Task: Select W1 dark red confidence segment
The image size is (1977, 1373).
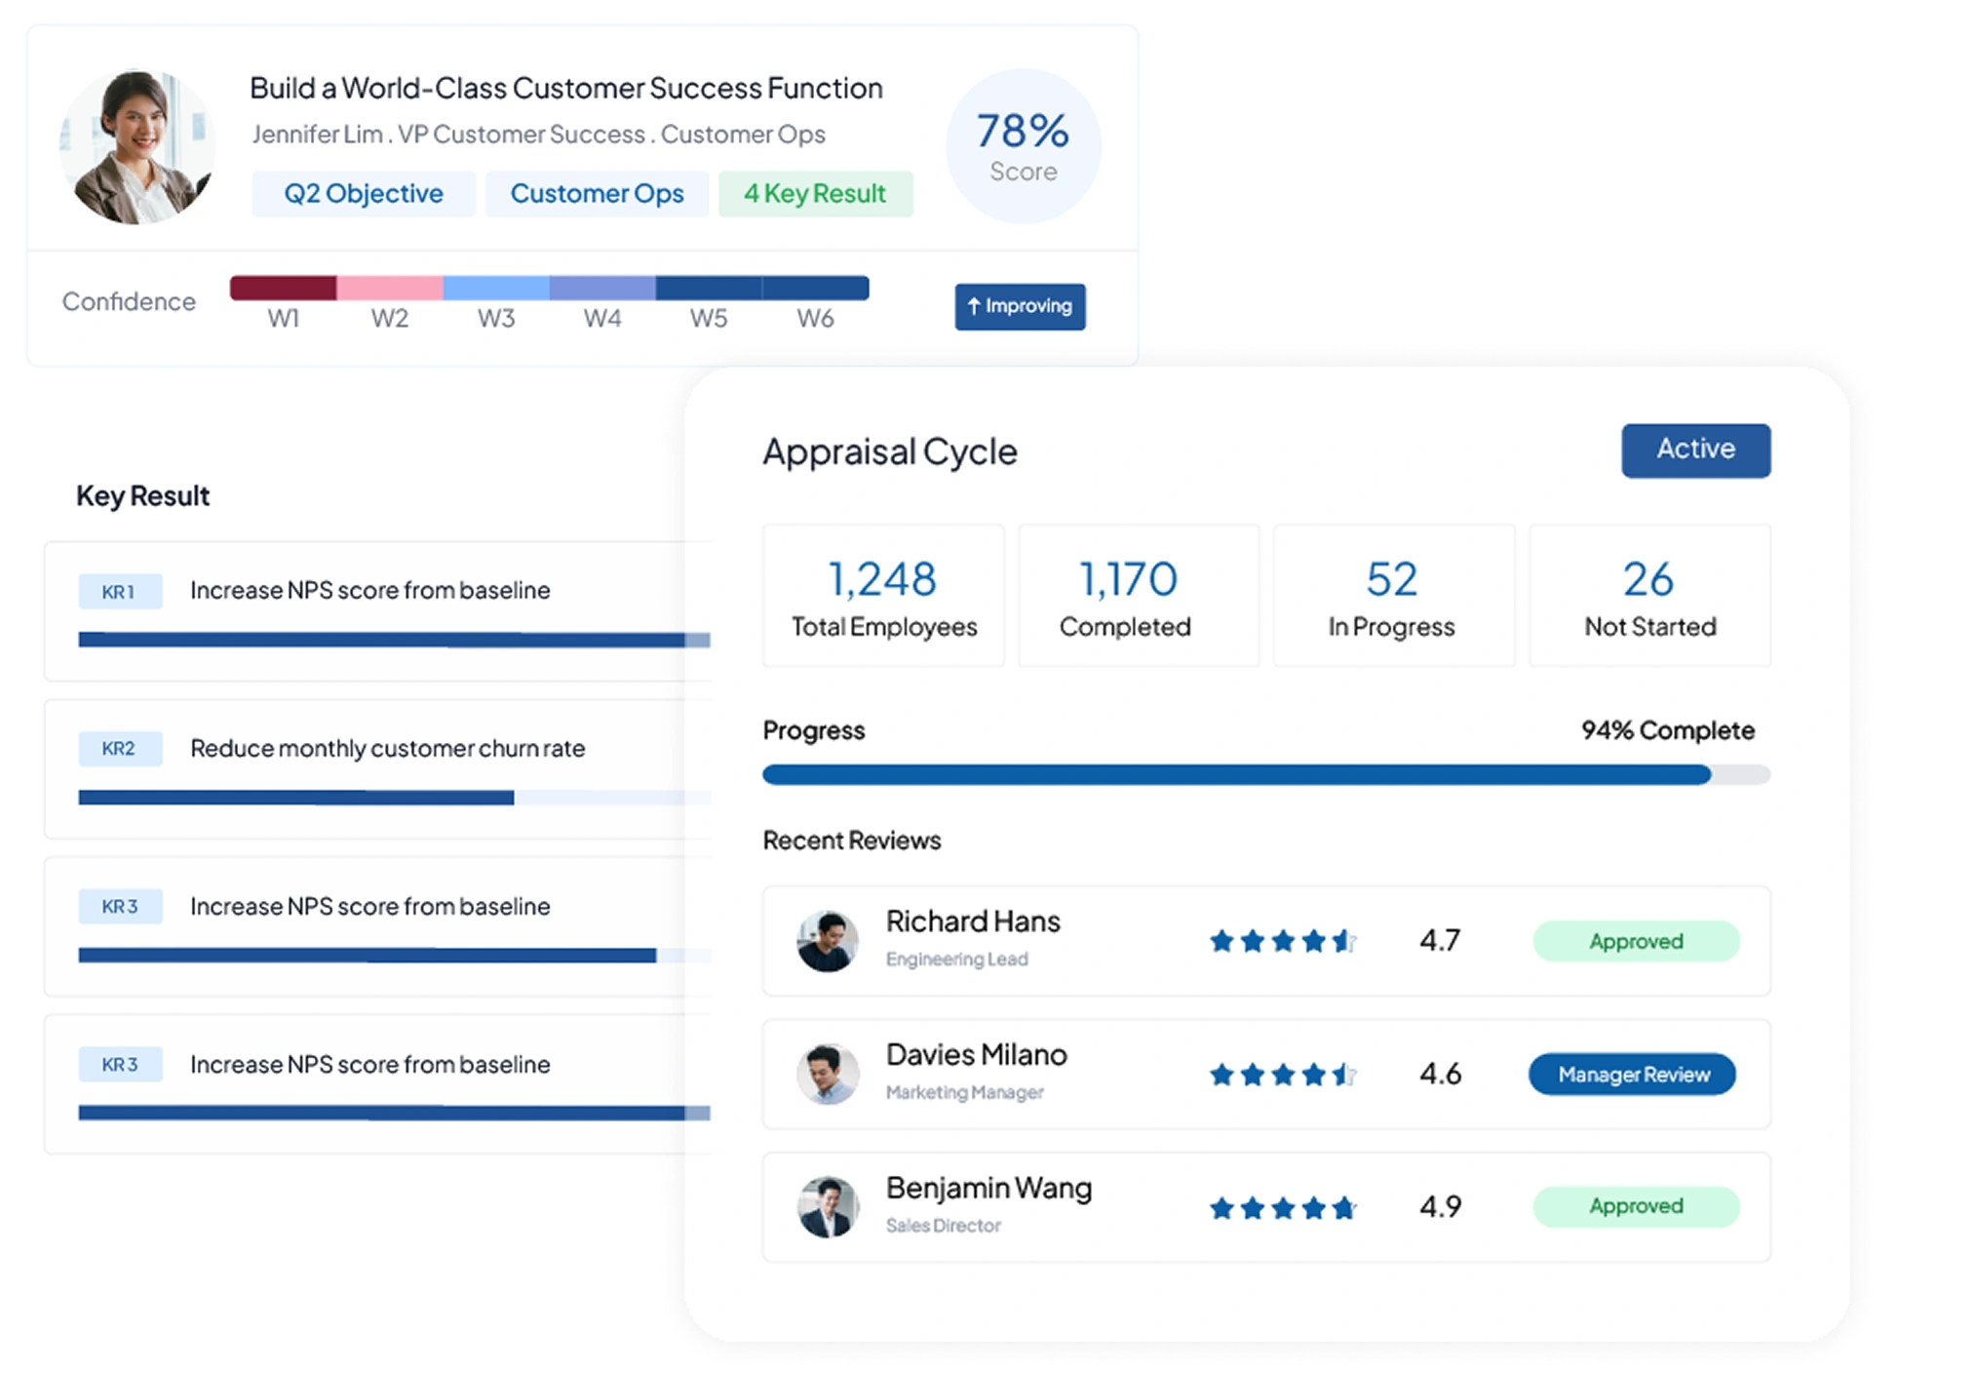Action: 283,288
